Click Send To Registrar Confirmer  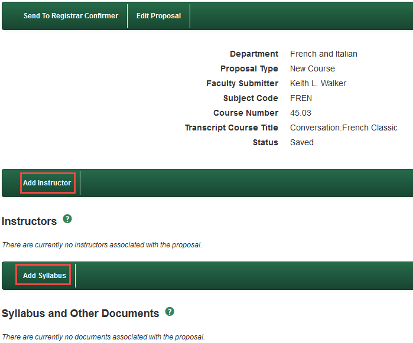click(71, 16)
